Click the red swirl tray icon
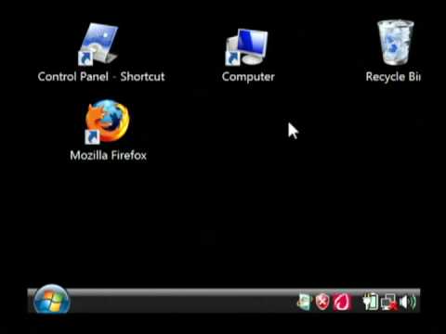 point(342,302)
